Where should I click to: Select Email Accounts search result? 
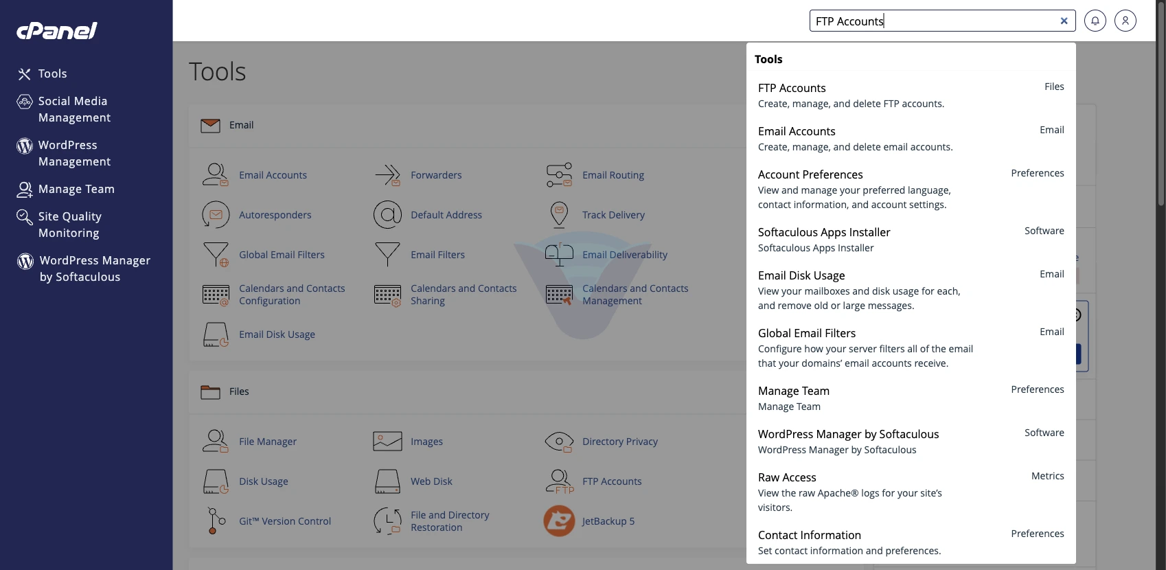(911, 139)
